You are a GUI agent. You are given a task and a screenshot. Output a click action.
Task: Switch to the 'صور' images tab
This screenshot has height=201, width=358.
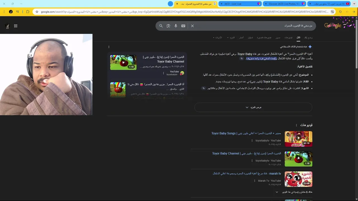[278, 37]
